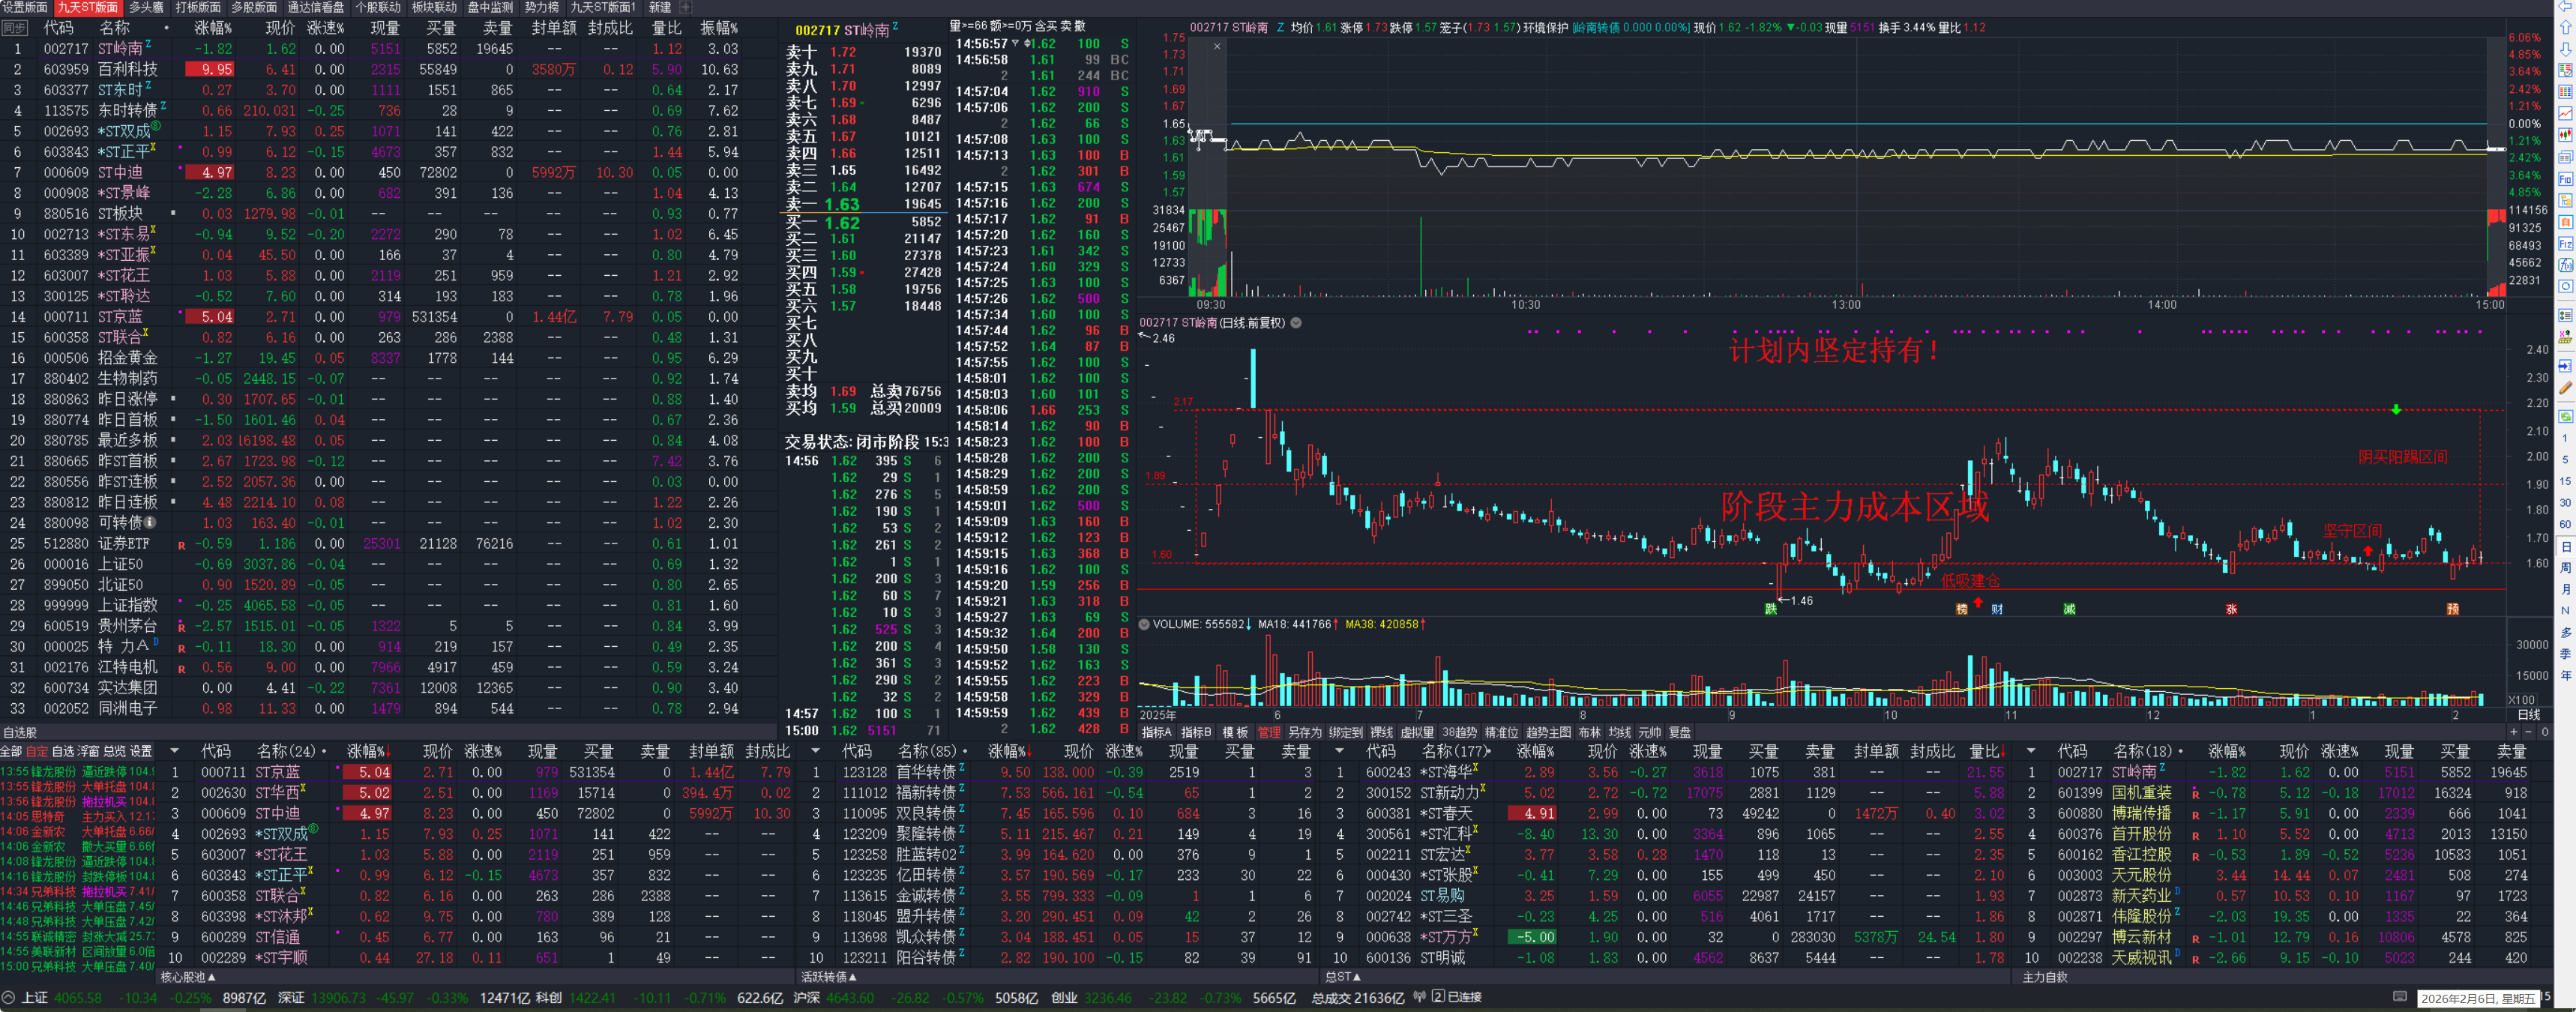Open the 盘中监测 tab
Viewport: 2576px width, 1012px height.
pos(490,7)
